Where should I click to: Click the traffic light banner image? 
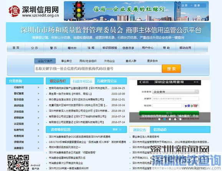point(136,11)
